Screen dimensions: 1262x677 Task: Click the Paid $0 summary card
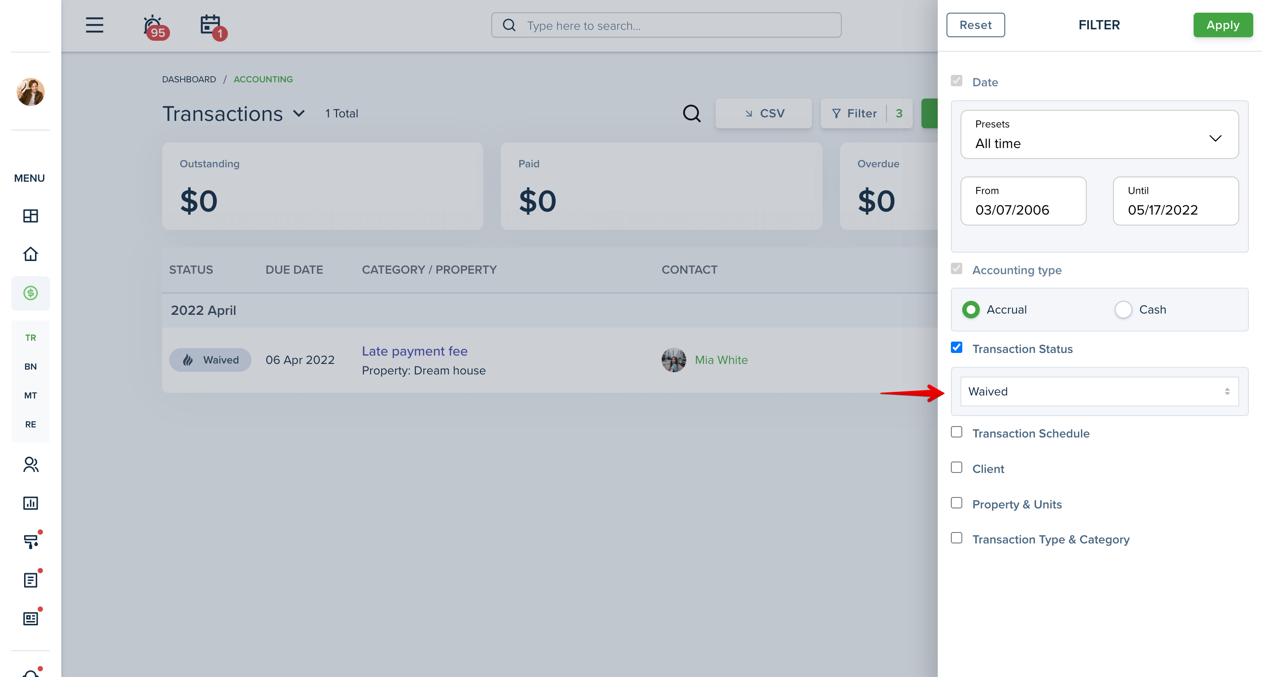coord(661,186)
